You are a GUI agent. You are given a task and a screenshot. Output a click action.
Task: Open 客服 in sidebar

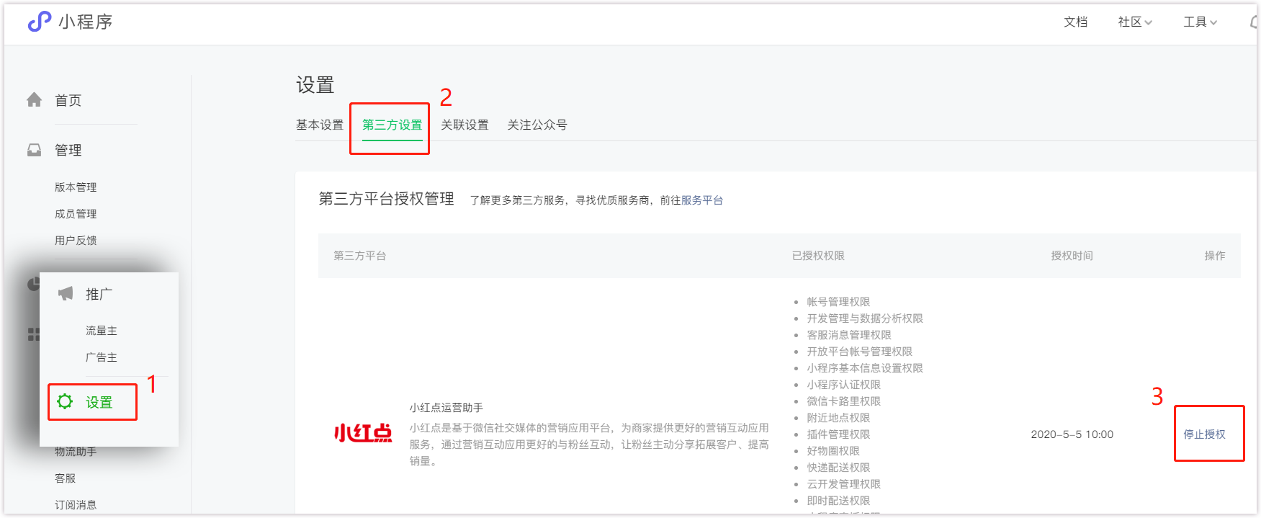(66, 478)
